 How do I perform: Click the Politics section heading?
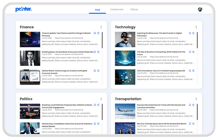pyautogui.click(x=26, y=99)
